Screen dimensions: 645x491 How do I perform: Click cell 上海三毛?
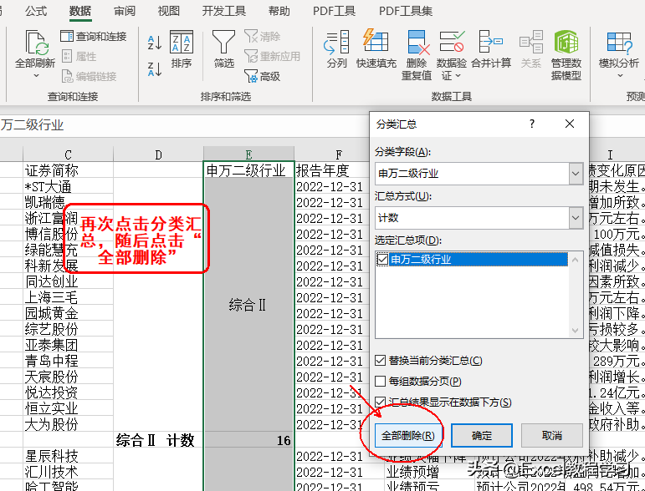click(x=68, y=297)
